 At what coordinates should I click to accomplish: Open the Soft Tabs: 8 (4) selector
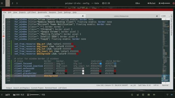[145, 85]
